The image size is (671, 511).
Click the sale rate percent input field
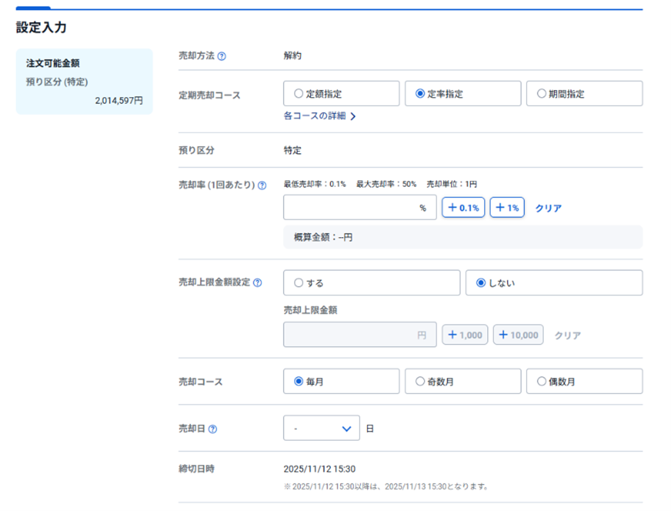pos(359,207)
